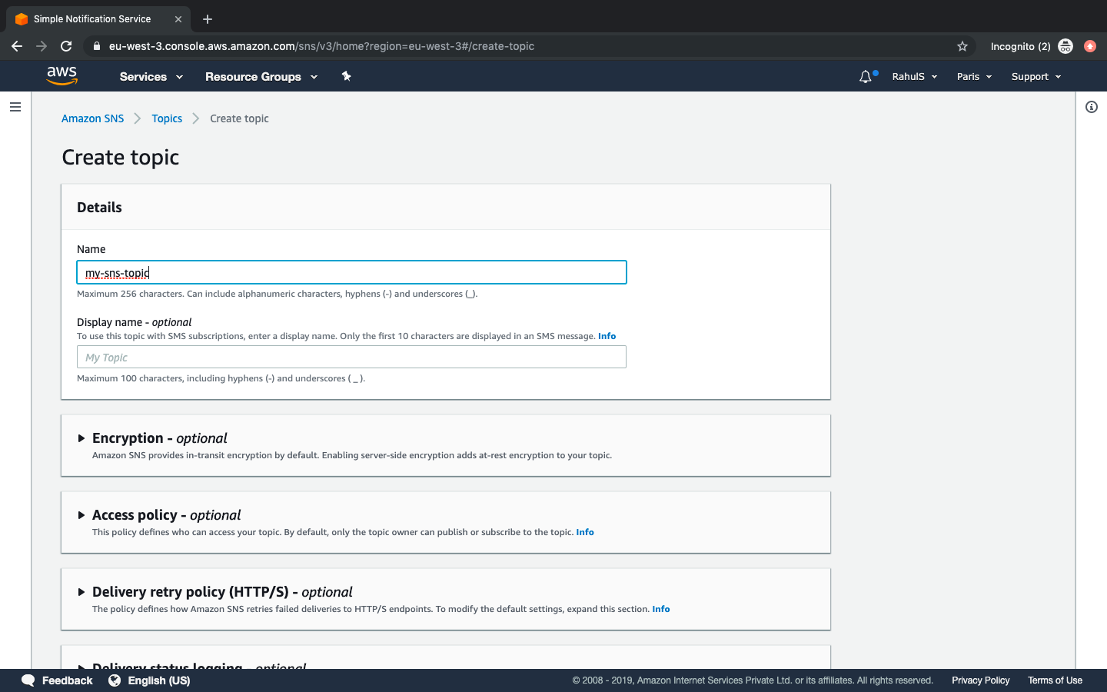Click the browser back arrow
Viewport: 1107px width, 692px height.
pyautogui.click(x=17, y=46)
